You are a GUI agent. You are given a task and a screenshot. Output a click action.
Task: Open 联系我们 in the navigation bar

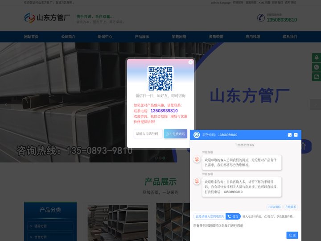coord(290,37)
